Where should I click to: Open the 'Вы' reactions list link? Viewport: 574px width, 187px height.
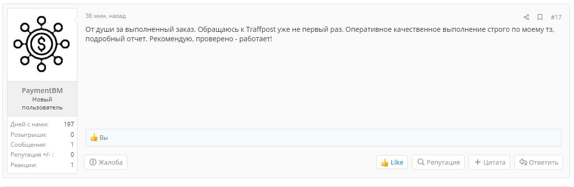[x=103, y=138]
